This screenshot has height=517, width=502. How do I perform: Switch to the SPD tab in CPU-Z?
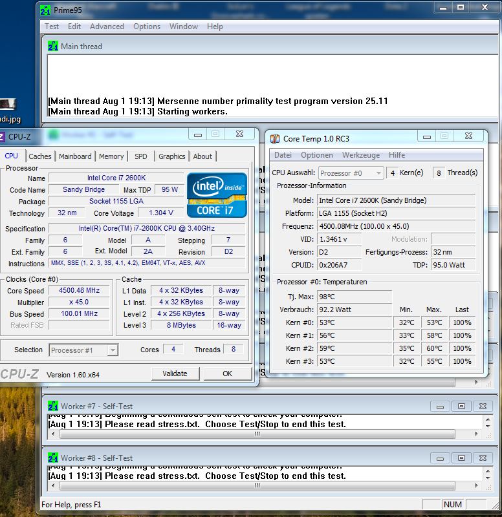(141, 156)
